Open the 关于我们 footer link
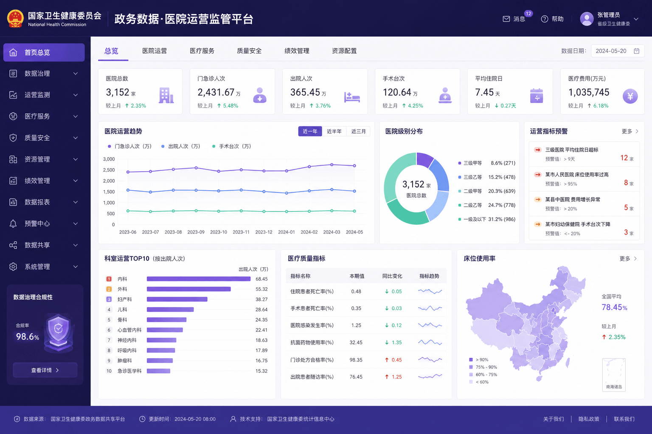 click(x=554, y=419)
